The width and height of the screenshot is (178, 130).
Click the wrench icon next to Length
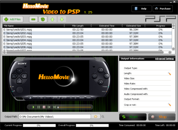[x=169, y=74]
